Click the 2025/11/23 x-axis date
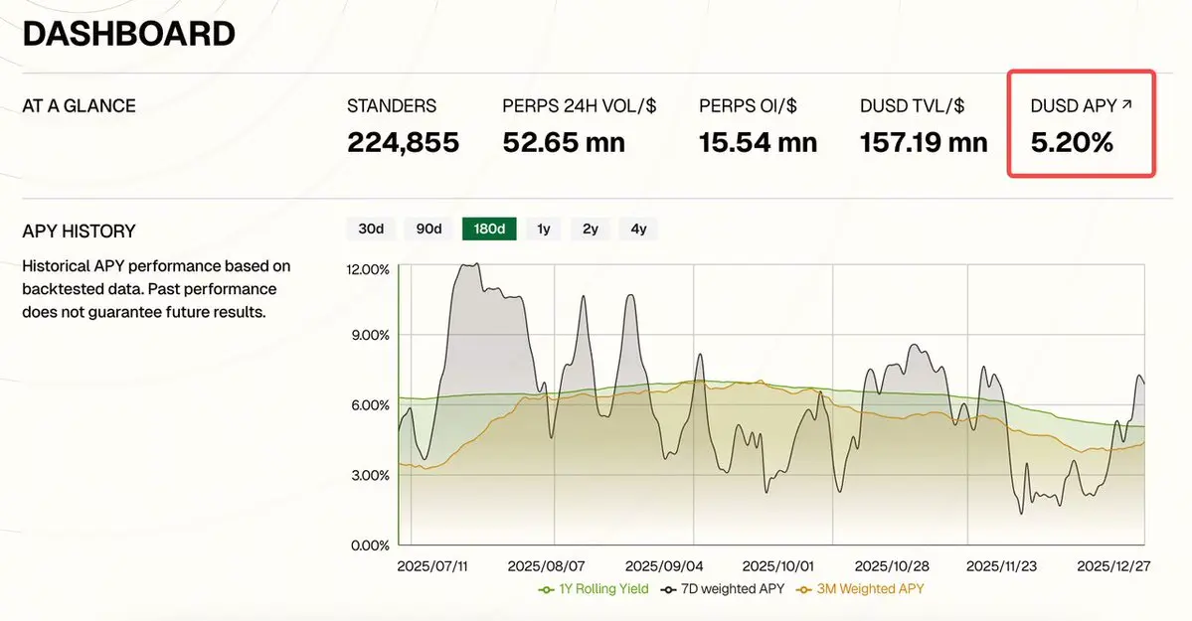 1001,567
